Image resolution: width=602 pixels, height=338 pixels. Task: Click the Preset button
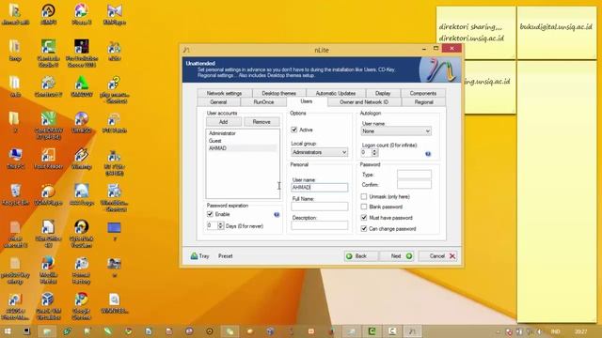click(226, 256)
